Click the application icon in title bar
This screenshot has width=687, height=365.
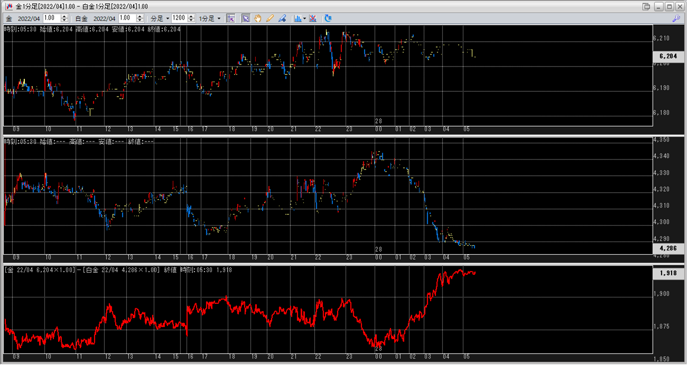tap(8, 6)
